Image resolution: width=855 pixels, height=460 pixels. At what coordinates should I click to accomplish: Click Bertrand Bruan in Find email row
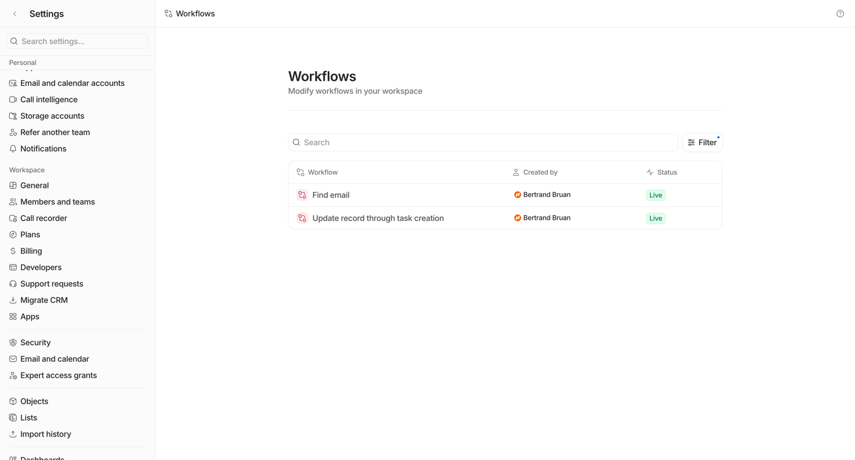tap(542, 194)
